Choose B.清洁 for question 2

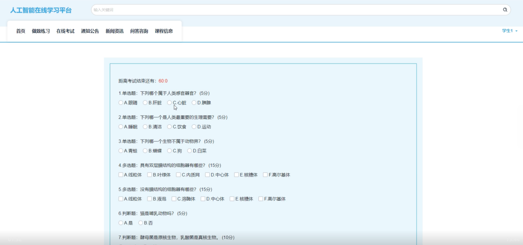(x=145, y=126)
